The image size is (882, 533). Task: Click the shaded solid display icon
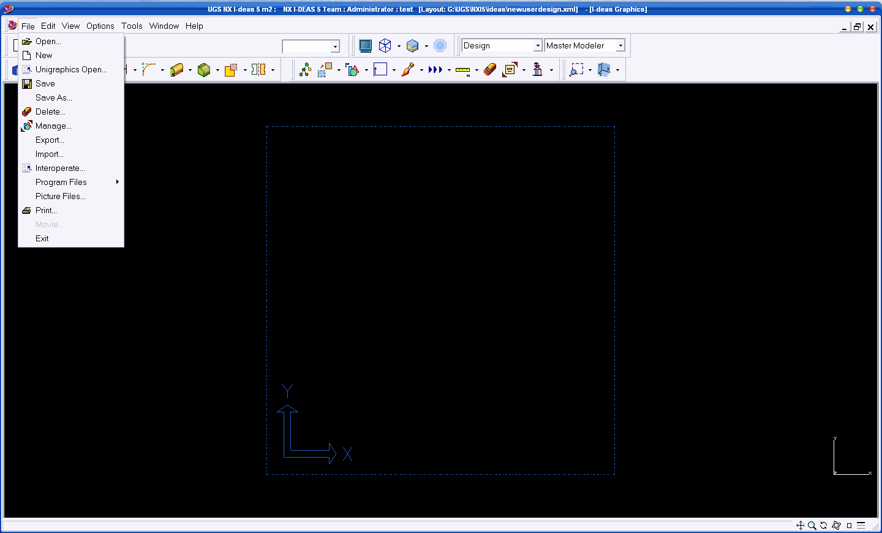tap(413, 46)
